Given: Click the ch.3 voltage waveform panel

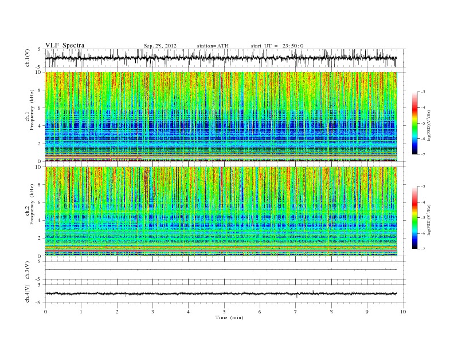Looking at the screenshot, I should click(x=225, y=271).
